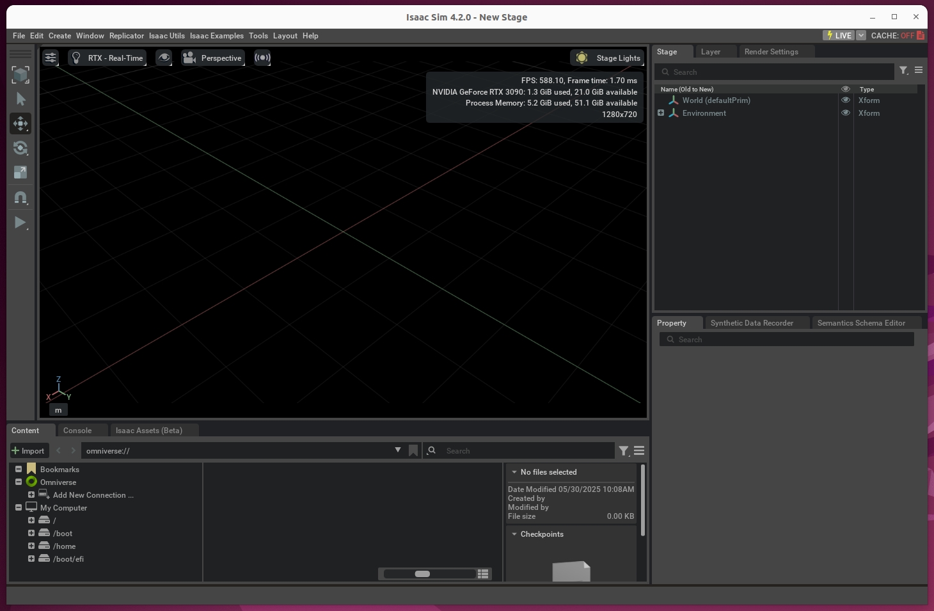Click the CACHE OFF status icon

(x=921, y=35)
